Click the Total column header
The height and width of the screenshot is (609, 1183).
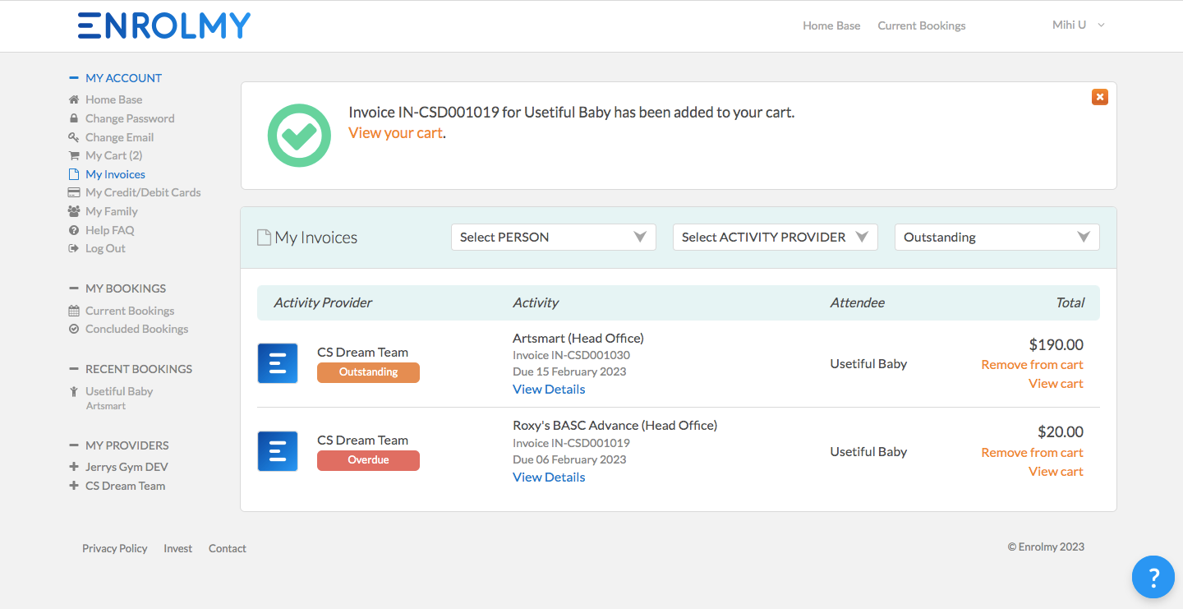[1070, 302]
